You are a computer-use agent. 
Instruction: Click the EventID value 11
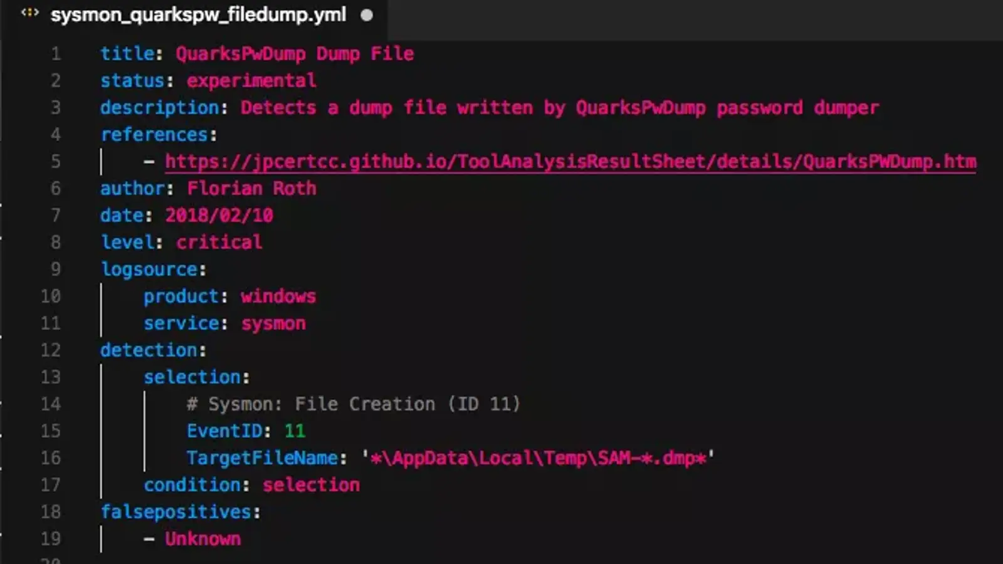295,431
